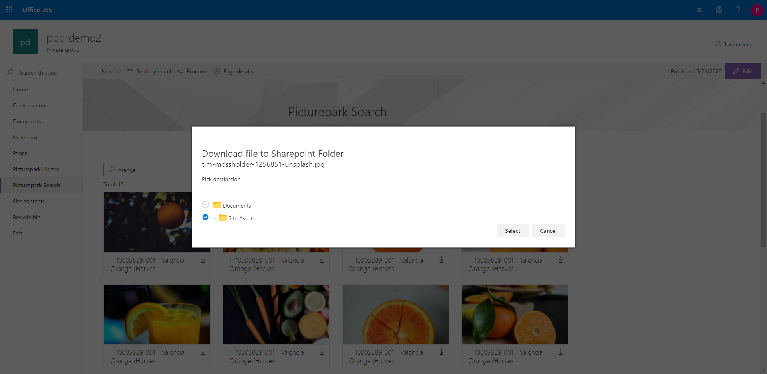Open the Office 365 app launcher grid

pyautogui.click(x=10, y=10)
